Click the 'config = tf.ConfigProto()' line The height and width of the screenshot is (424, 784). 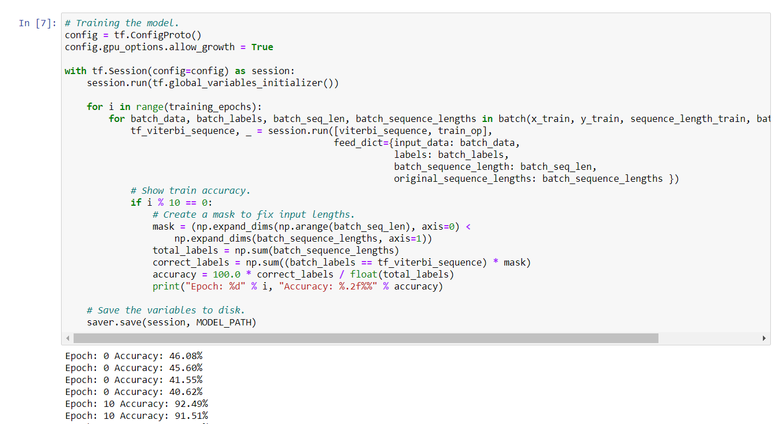click(x=133, y=35)
